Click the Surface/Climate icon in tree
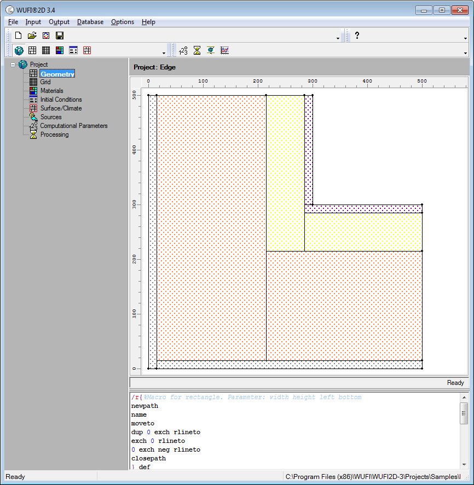Screen dimensions: 474x485 [x=33, y=108]
